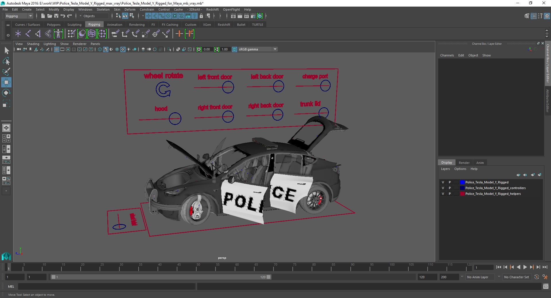The width and height of the screenshot is (551, 298).
Task: Apply the Parent constraint shelf icon
Action: pyautogui.click(x=115, y=34)
